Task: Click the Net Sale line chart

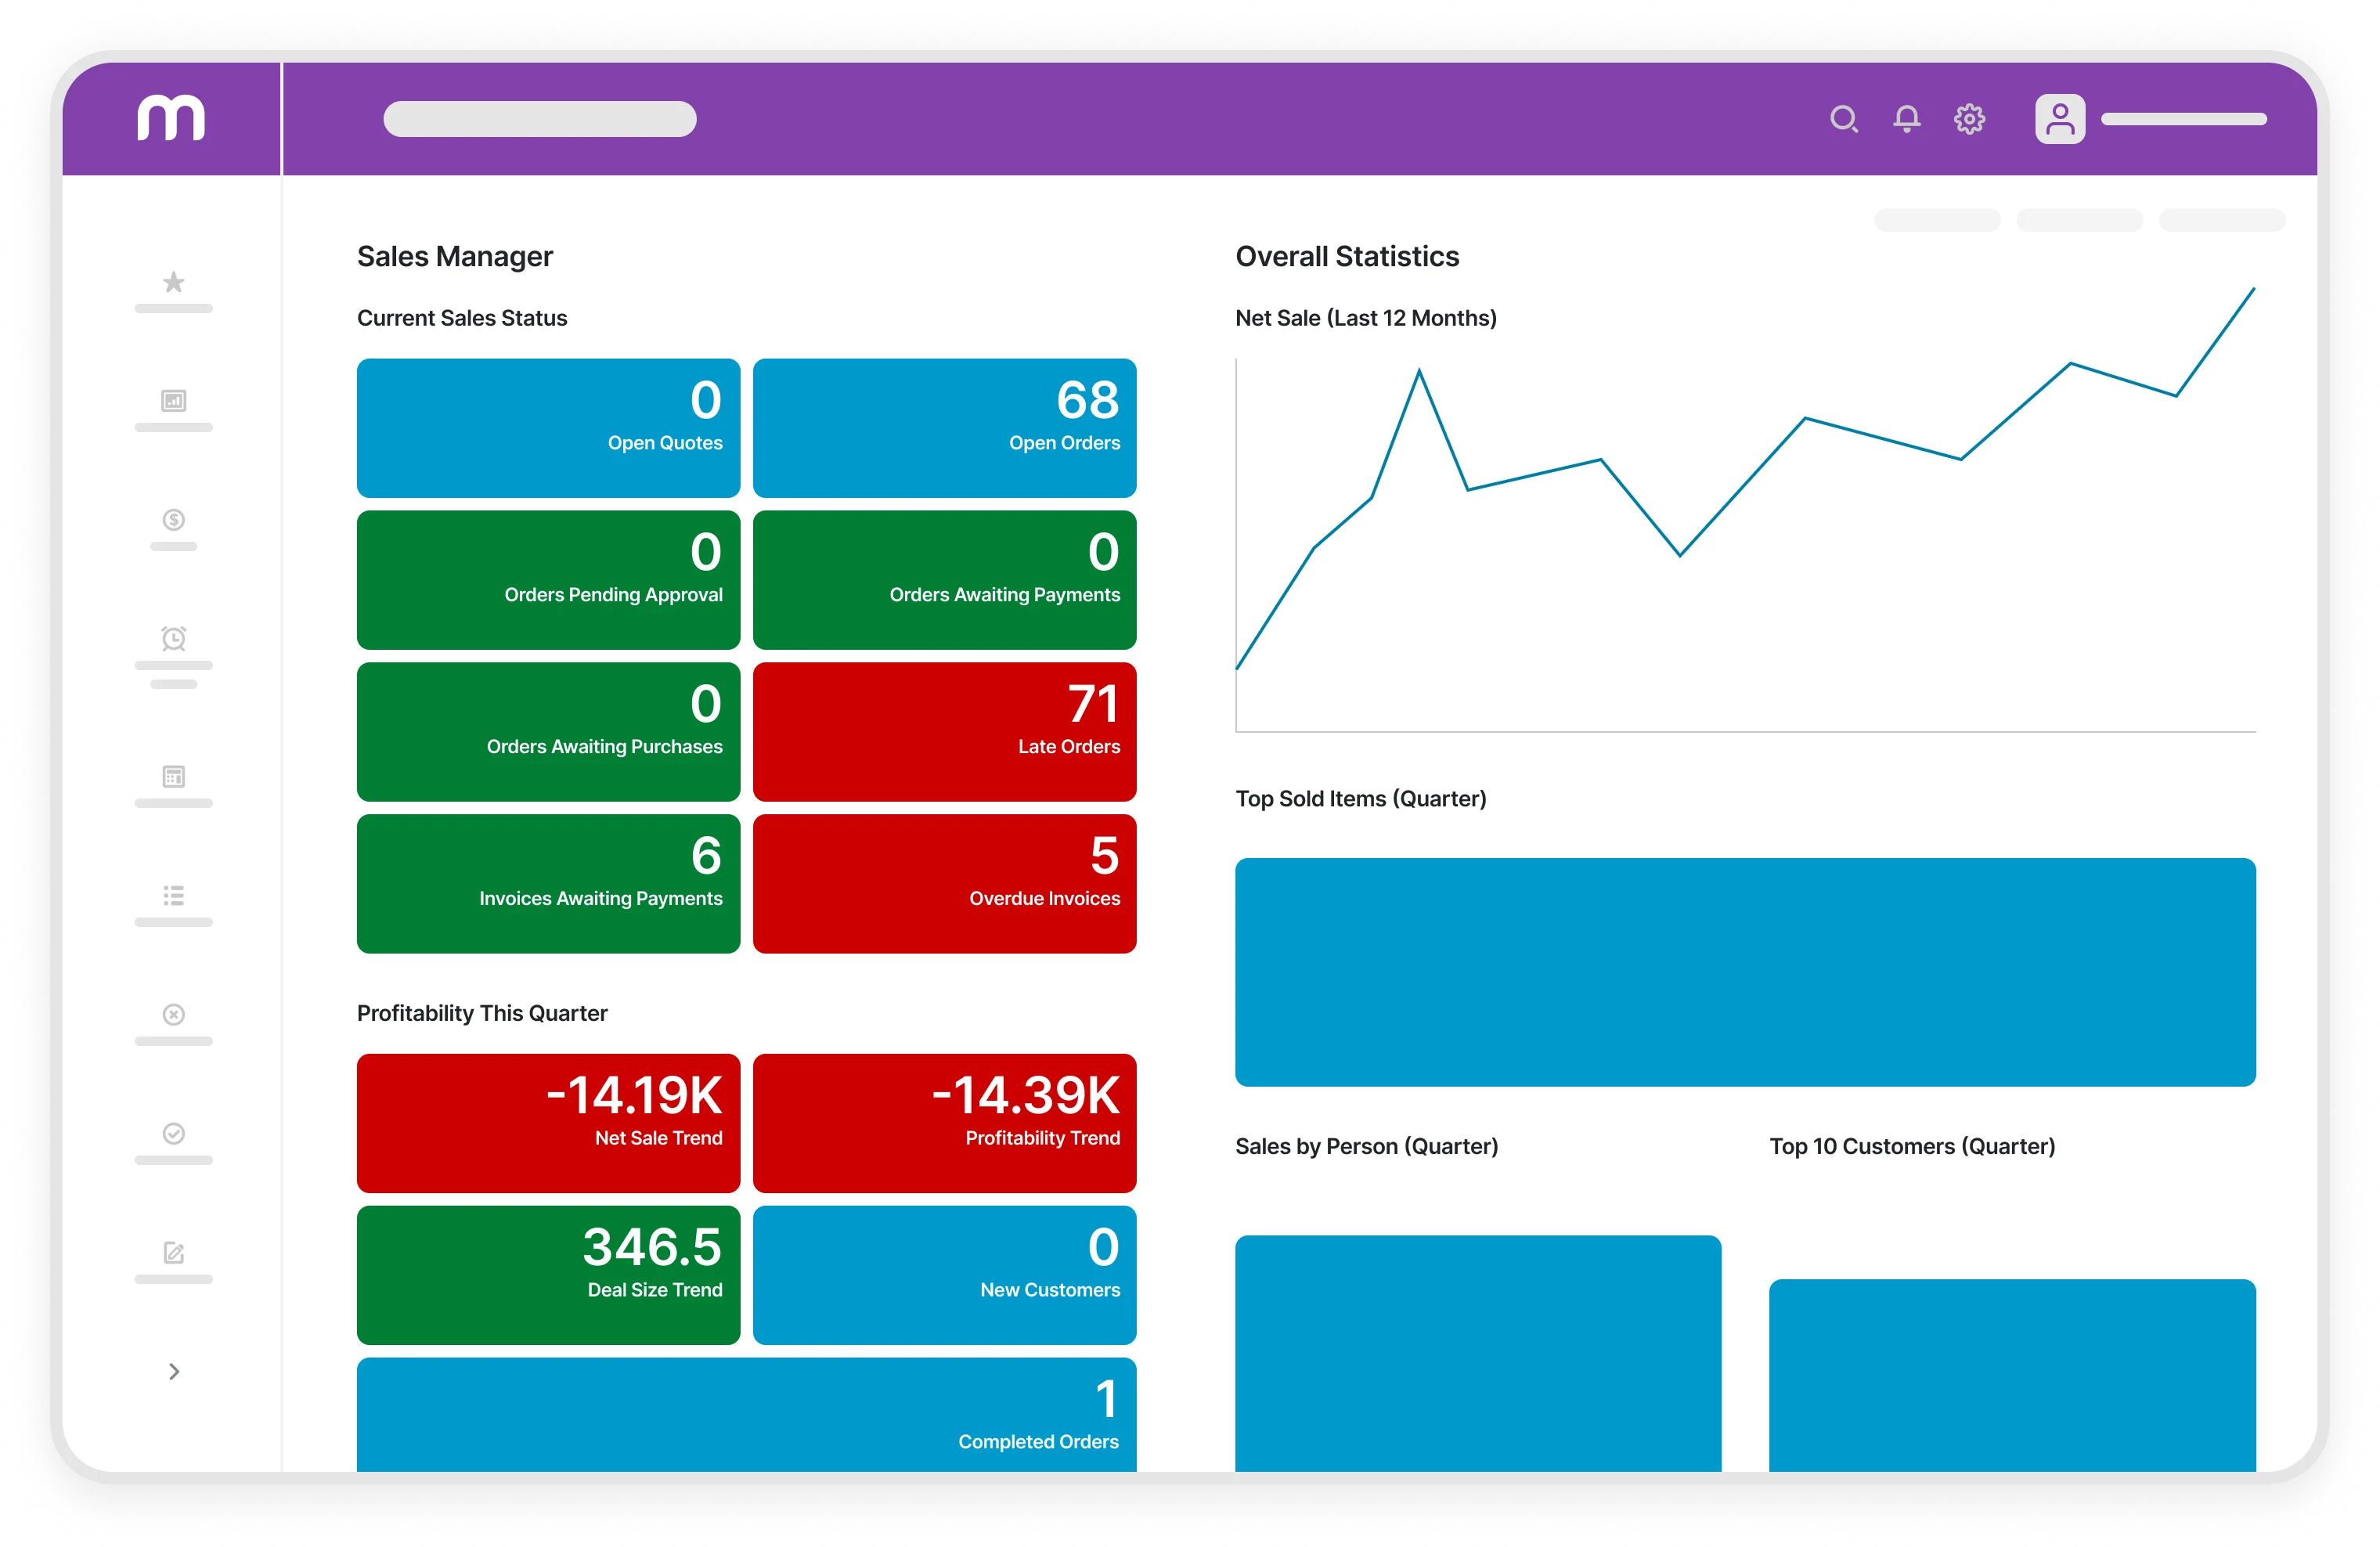Action: point(1745,510)
